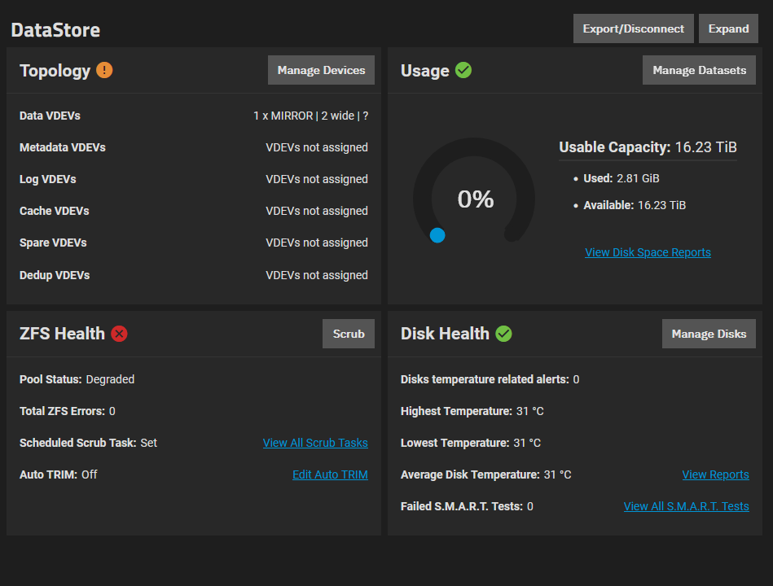Image resolution: width=773 pixels, height=586 pixels.
Task: Open Manage Disks in Disk Health
Action: 709,334
